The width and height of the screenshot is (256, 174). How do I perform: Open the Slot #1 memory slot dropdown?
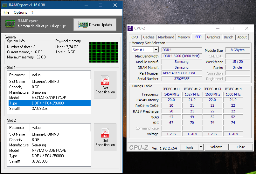pos(145,50)
